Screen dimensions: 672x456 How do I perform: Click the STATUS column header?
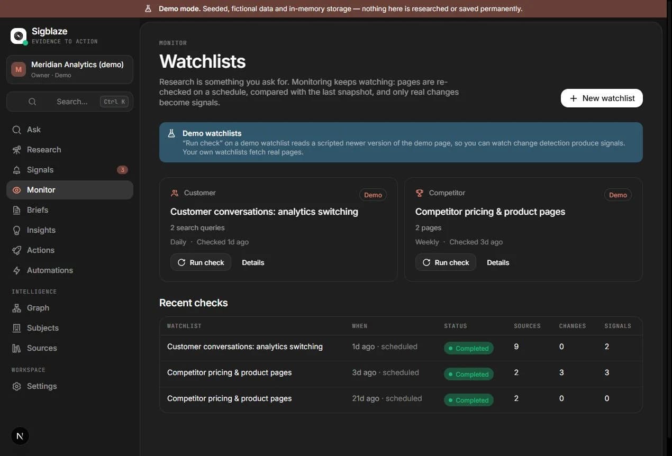point(455,326)
